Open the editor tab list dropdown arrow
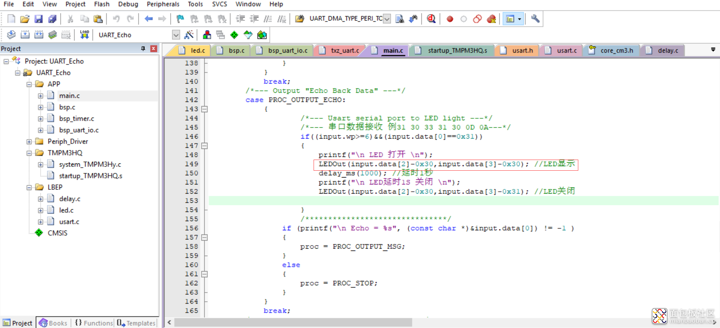The width and height of the screenshot is (720, 328). 713,50
